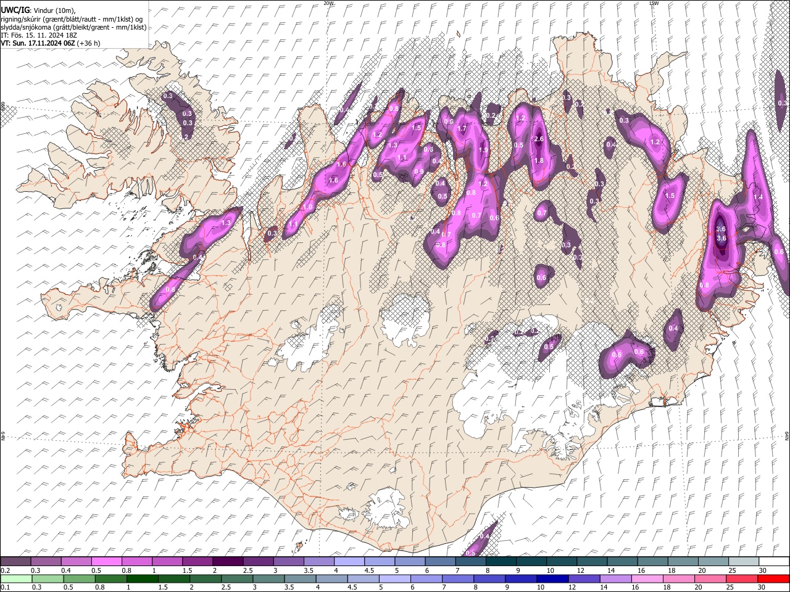Click the '1.7' snowfall value on the map
The width and height of the screenshot is (790, 592).
462,128
